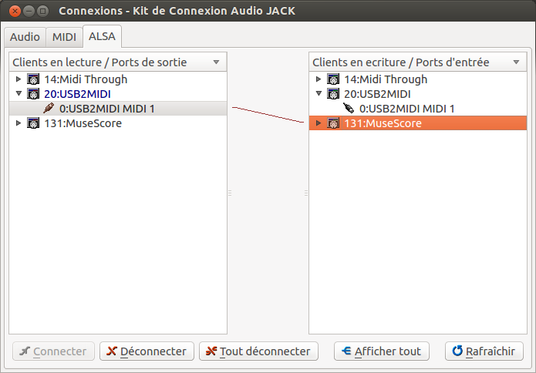Click the output 20:USB2MIDI client icon
Screen dimensions: 536x373
coord(33,94)
